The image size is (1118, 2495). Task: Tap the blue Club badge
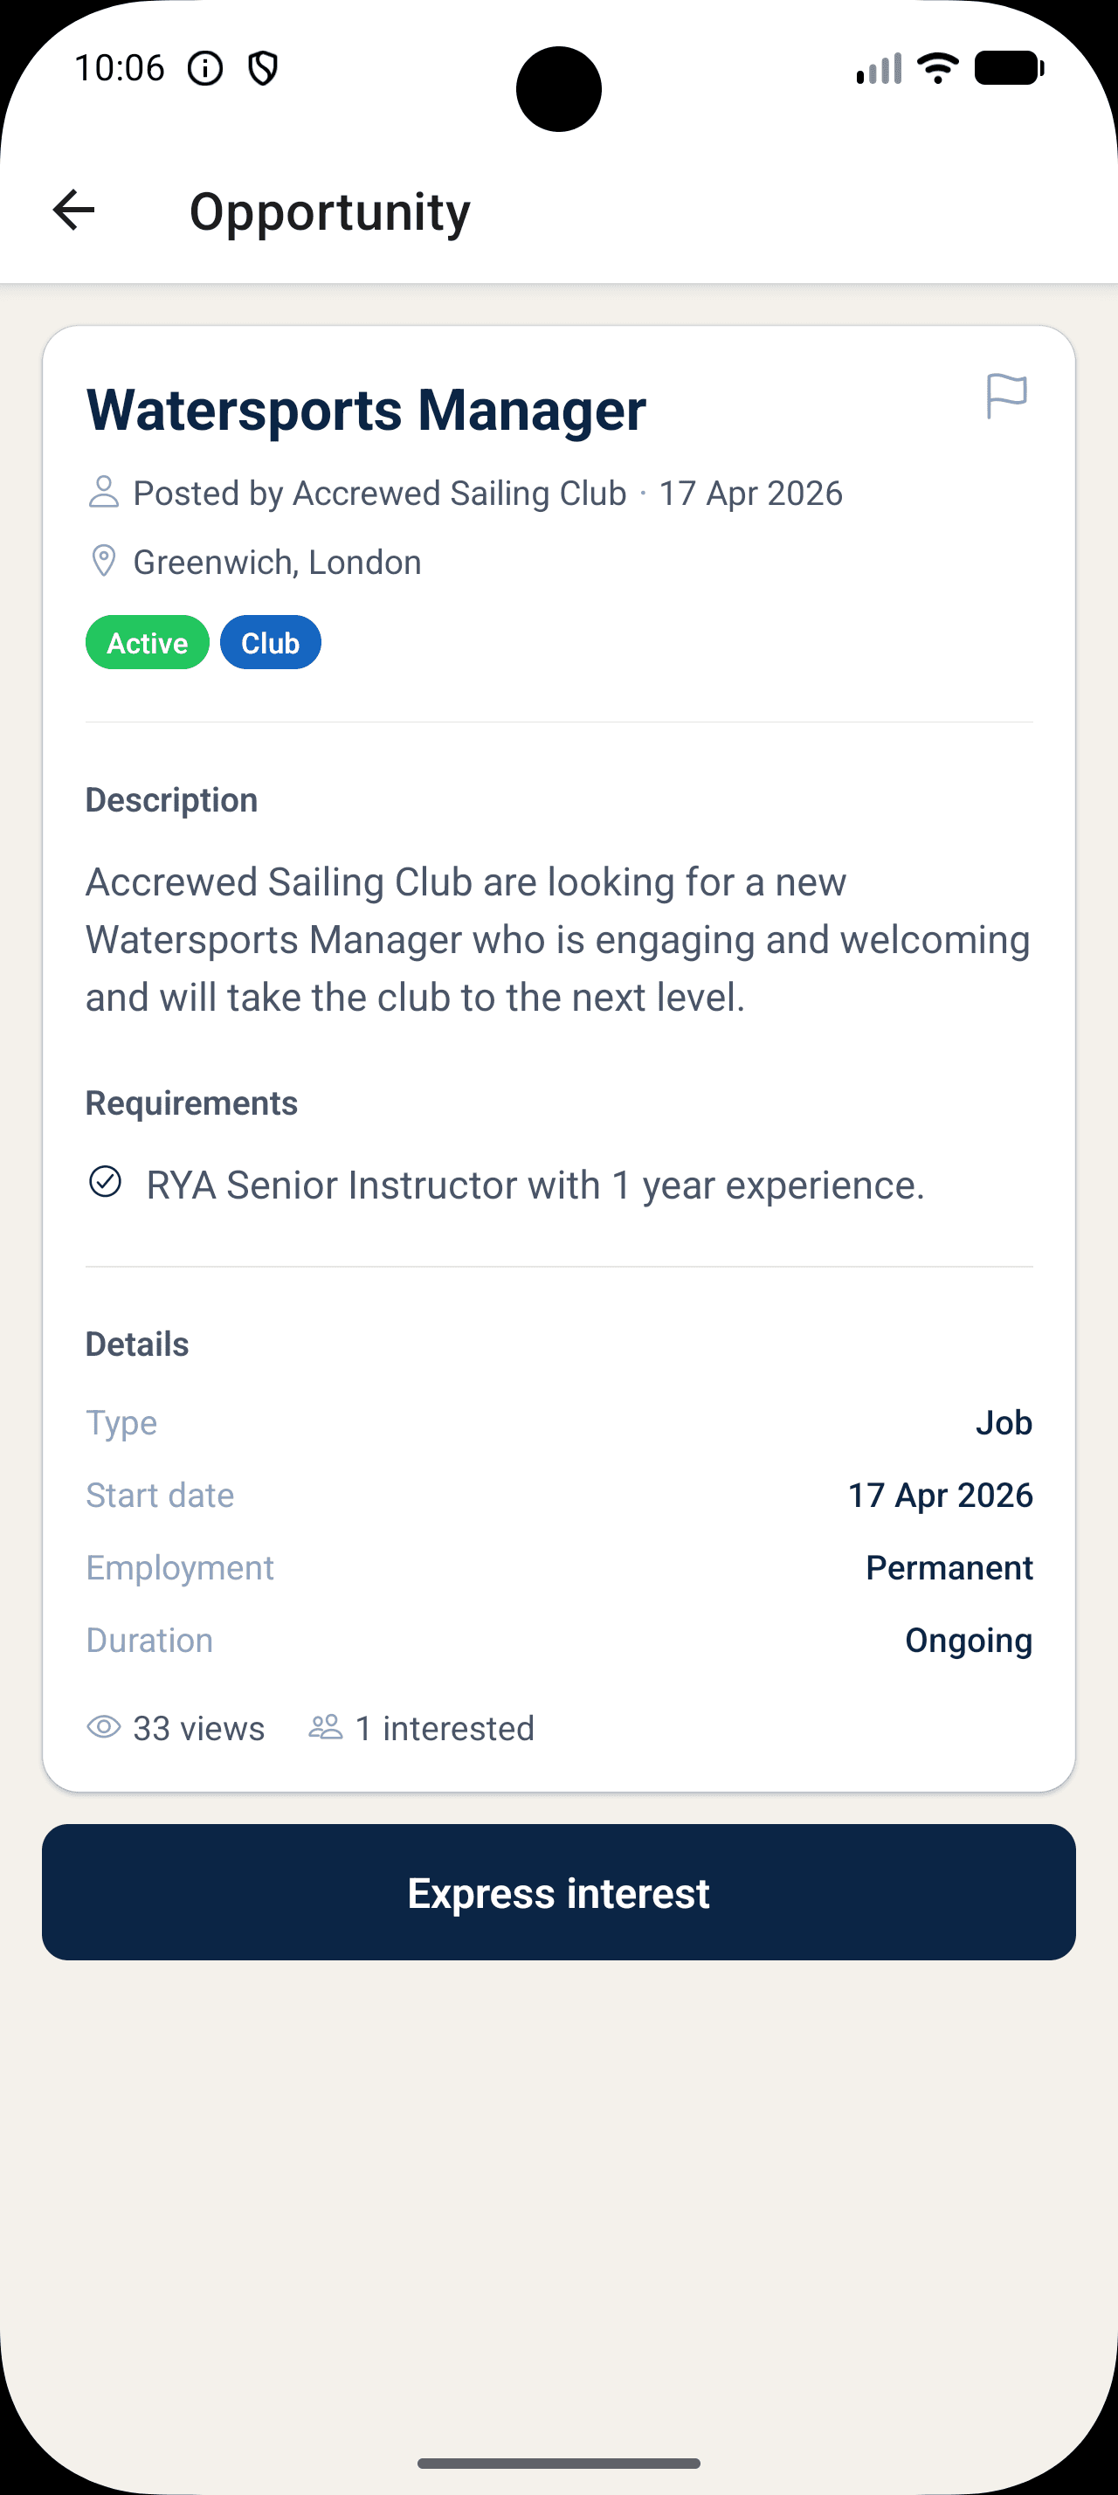(270, 643)
